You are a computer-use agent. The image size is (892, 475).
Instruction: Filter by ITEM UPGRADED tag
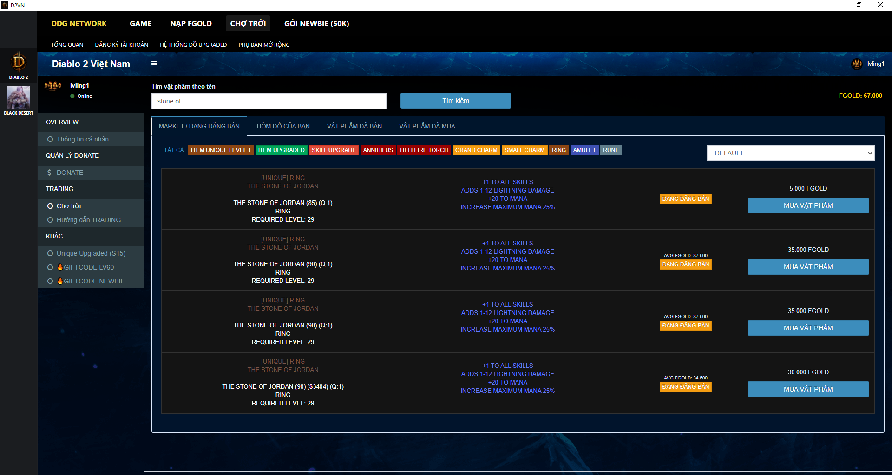point(282,150)
